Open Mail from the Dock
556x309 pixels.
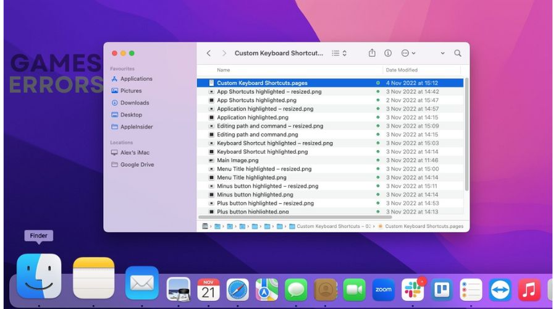(x=142, y=283)
